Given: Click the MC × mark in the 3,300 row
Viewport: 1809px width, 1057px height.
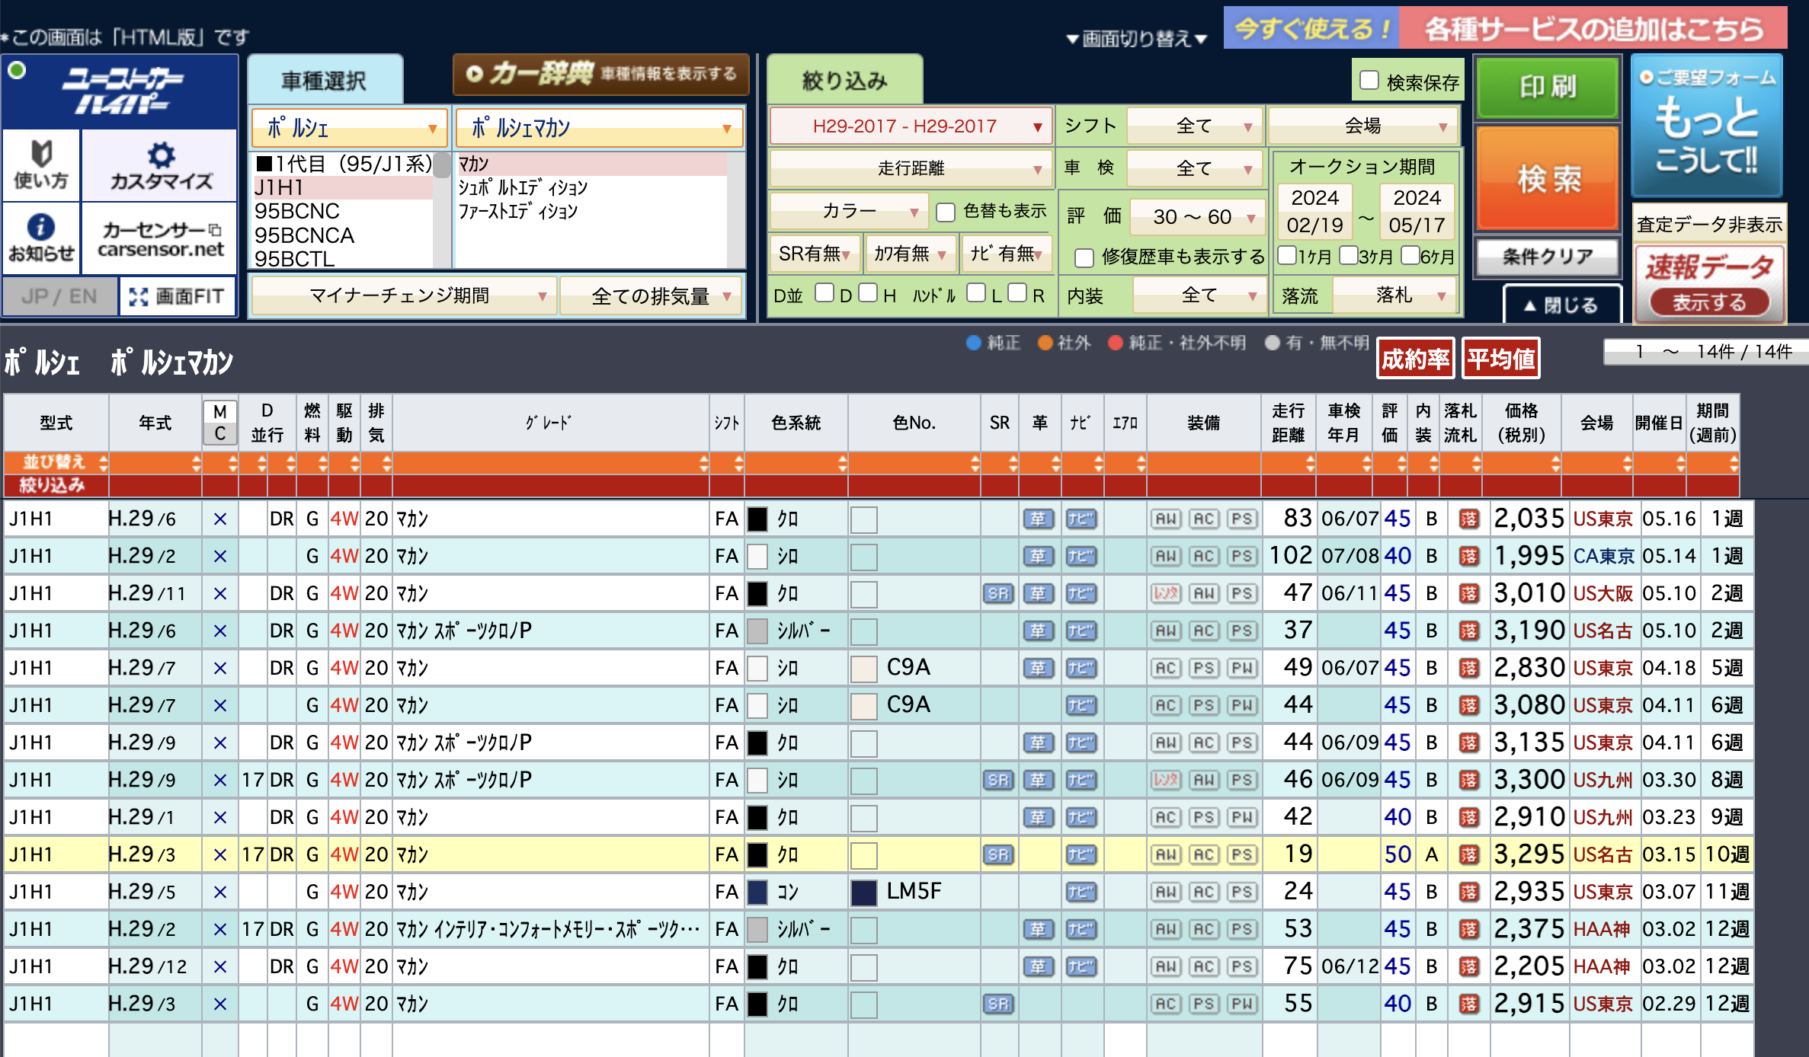Looking at the screenshot, I should point(219,781).
